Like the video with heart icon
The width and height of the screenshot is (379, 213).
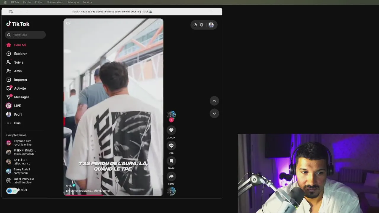[171, 130]
